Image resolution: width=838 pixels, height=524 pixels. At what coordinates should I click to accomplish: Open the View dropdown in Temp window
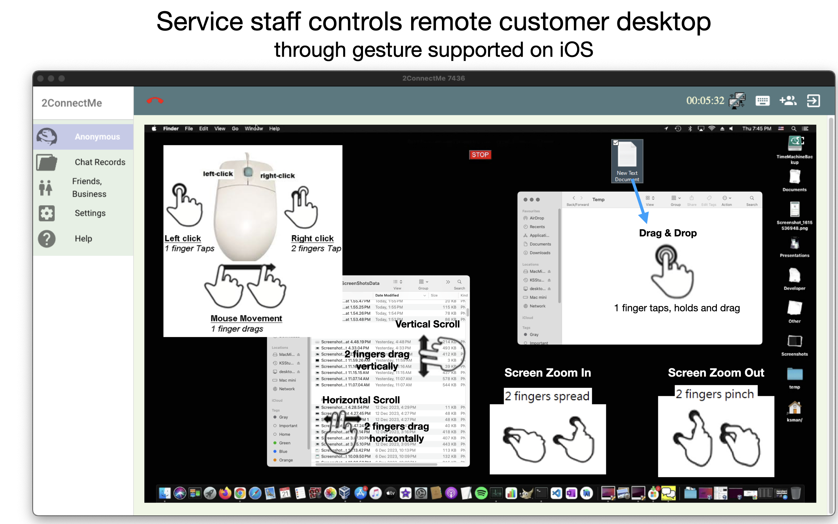tap(650, 200)
